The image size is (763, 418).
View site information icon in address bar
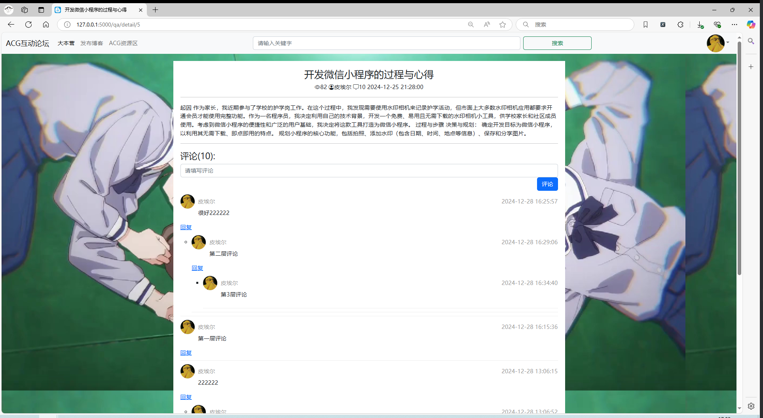point(67,25)
